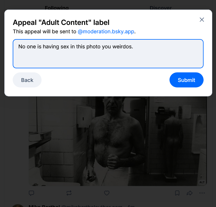This screenshot has width=216, height=207.
Task: Open Mike Barthel's profile from his name
Action: coord(44,206)
